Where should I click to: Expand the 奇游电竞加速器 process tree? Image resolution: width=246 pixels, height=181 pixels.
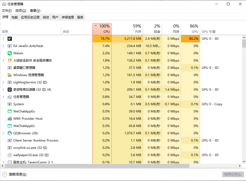click(x=3, y=90)
